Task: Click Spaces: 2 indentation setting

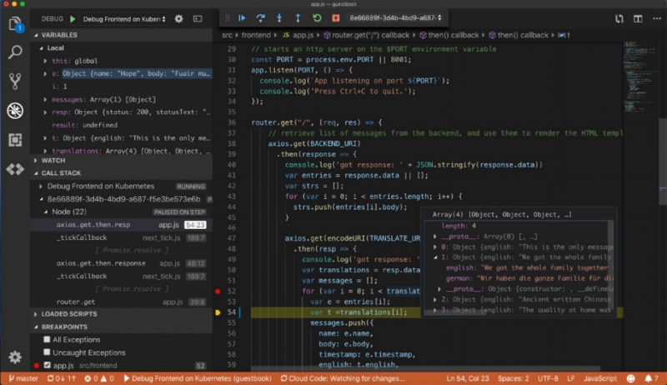Action: point(513,378)
